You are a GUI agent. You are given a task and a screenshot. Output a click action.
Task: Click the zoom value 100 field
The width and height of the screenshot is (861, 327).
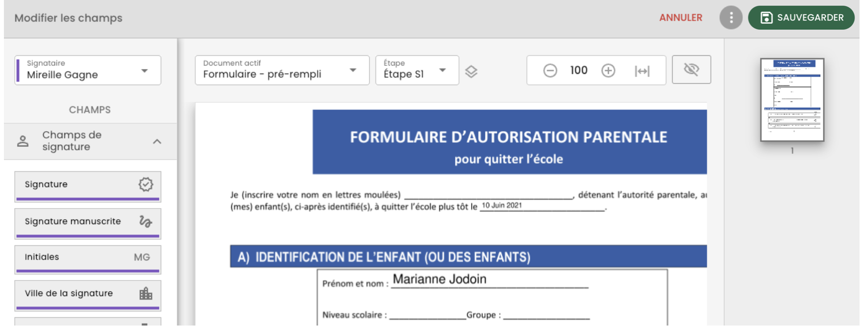579,70
